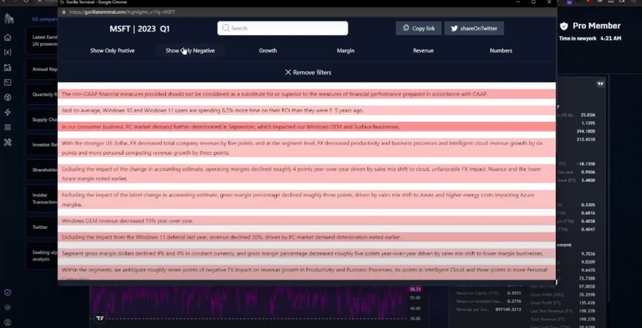The width and height of the screenshot is (642, 328).
Task: Click the 'Time in newyork 4:21 AM' text
Action: point(590,38)
